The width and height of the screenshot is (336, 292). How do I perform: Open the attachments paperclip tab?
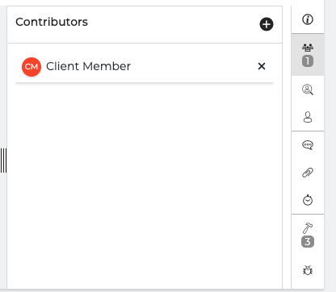pyautogui.click(x=308, y=173)
